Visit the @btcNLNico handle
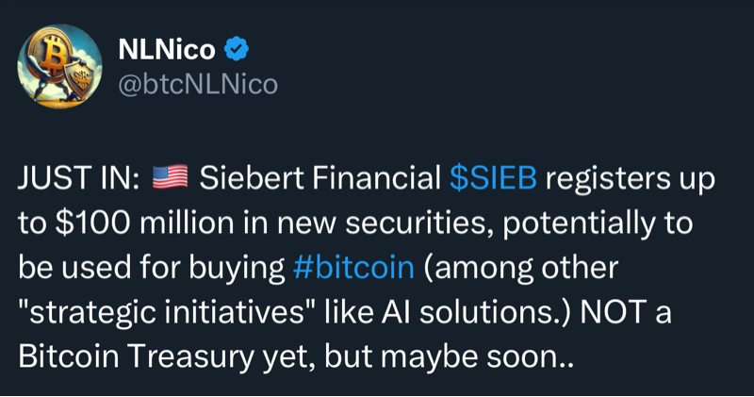 (x=197, y=85)
